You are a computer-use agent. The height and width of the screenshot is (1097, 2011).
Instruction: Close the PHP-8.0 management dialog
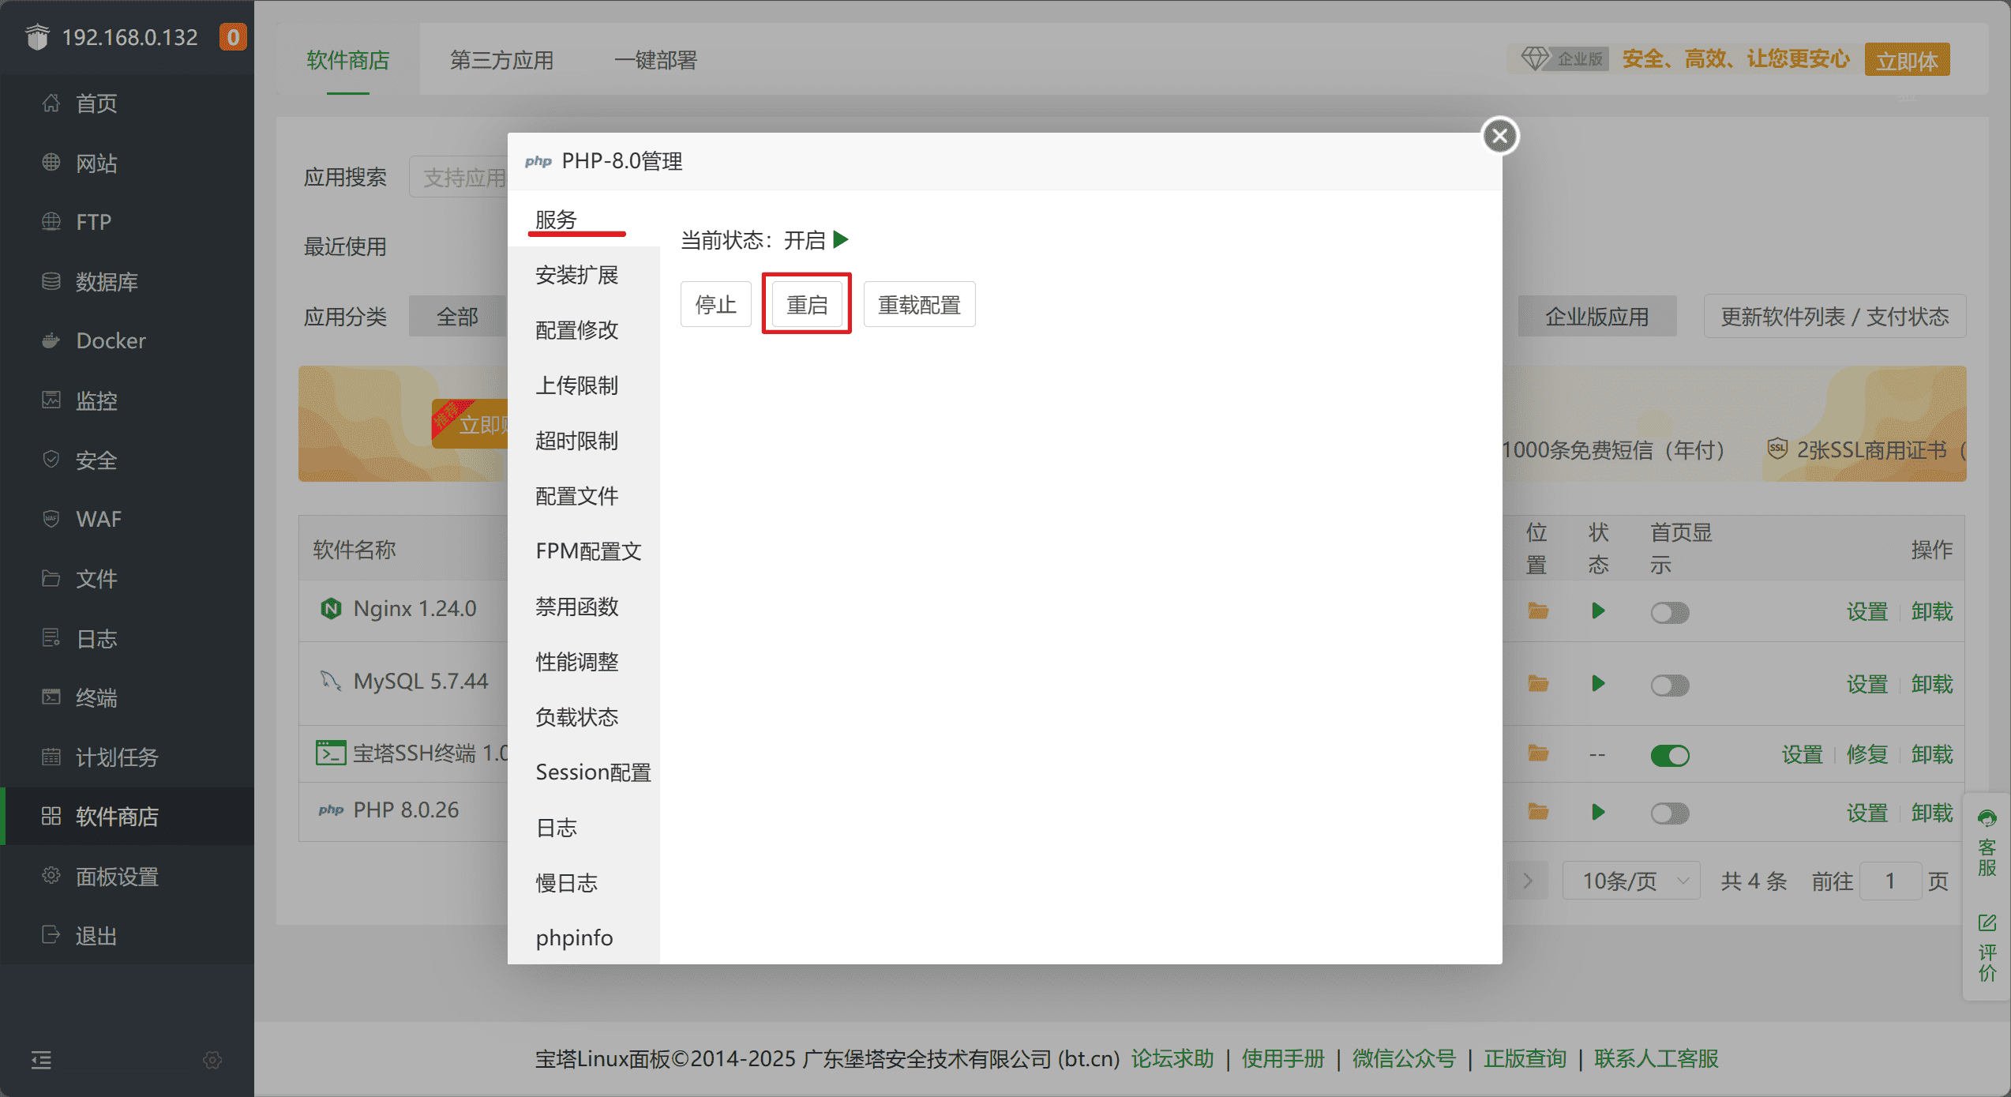click(x=1499, y=137)
